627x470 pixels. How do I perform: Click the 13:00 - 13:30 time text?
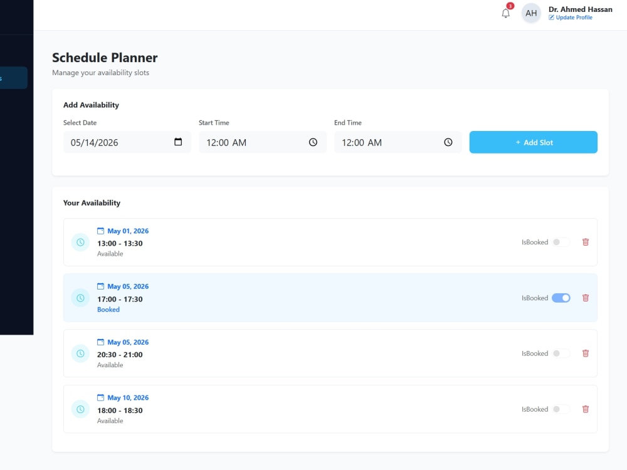coord(120,243)
